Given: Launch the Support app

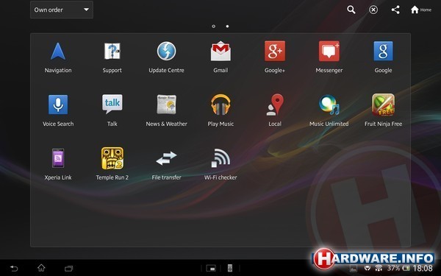Looking at the screenshot, I should point(112,57).
